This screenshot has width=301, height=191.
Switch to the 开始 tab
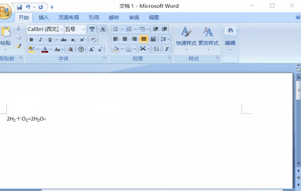pos(24,18)
